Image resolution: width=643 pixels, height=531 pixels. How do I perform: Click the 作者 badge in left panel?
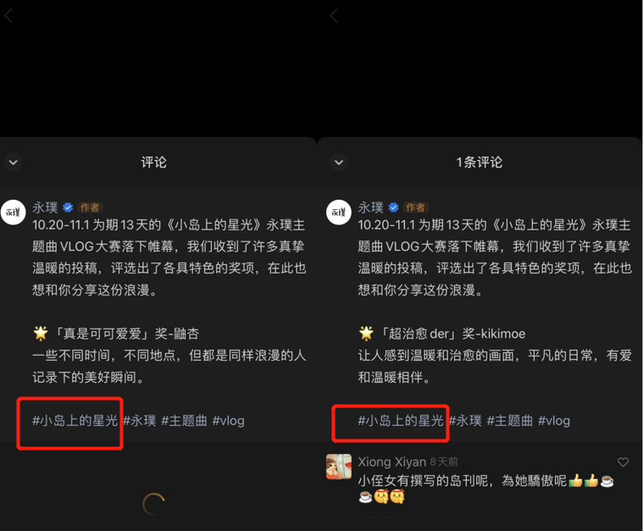[x=90, y=207]
